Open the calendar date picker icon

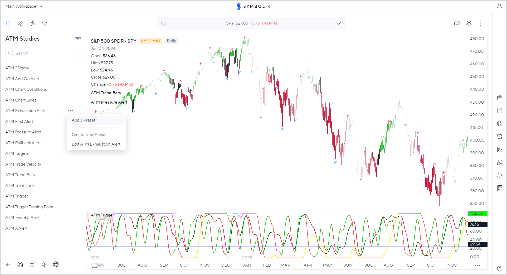pos(94,265)
